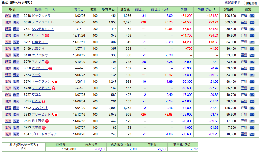Click 損益 value +194,500
Image resolution: width=262 pixels, height=154 pixels.
point(186,22)
